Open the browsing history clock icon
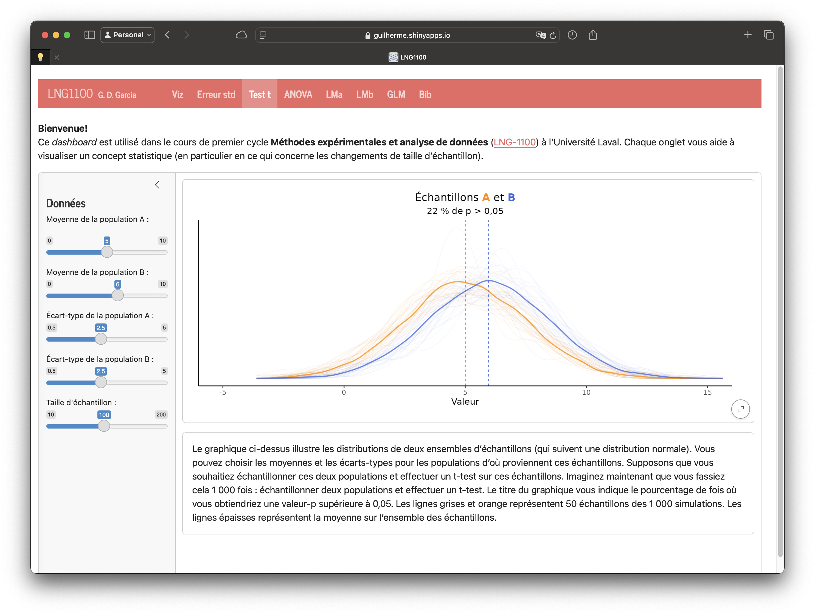The height and width of the screenshot is (614, 815). [x=572, y=35]
